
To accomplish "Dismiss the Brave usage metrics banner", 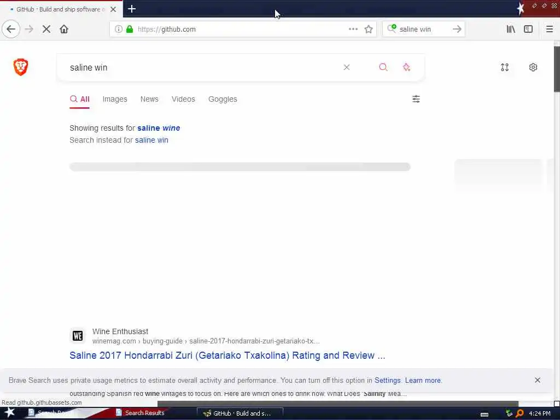I will click(x=538, y=381).
